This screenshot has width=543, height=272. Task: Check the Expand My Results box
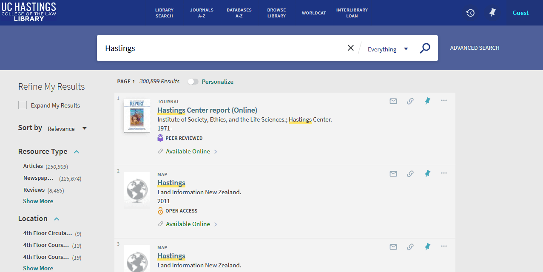[23, 105]
